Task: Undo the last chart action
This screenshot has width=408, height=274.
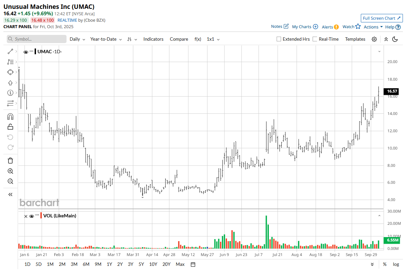Action: pos(10,137)
